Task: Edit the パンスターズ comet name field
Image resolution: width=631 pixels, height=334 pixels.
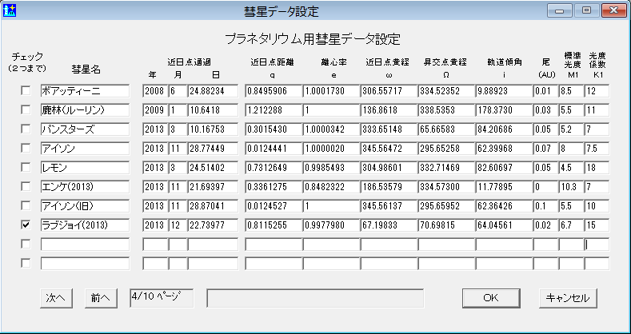Action: (85, 129)
